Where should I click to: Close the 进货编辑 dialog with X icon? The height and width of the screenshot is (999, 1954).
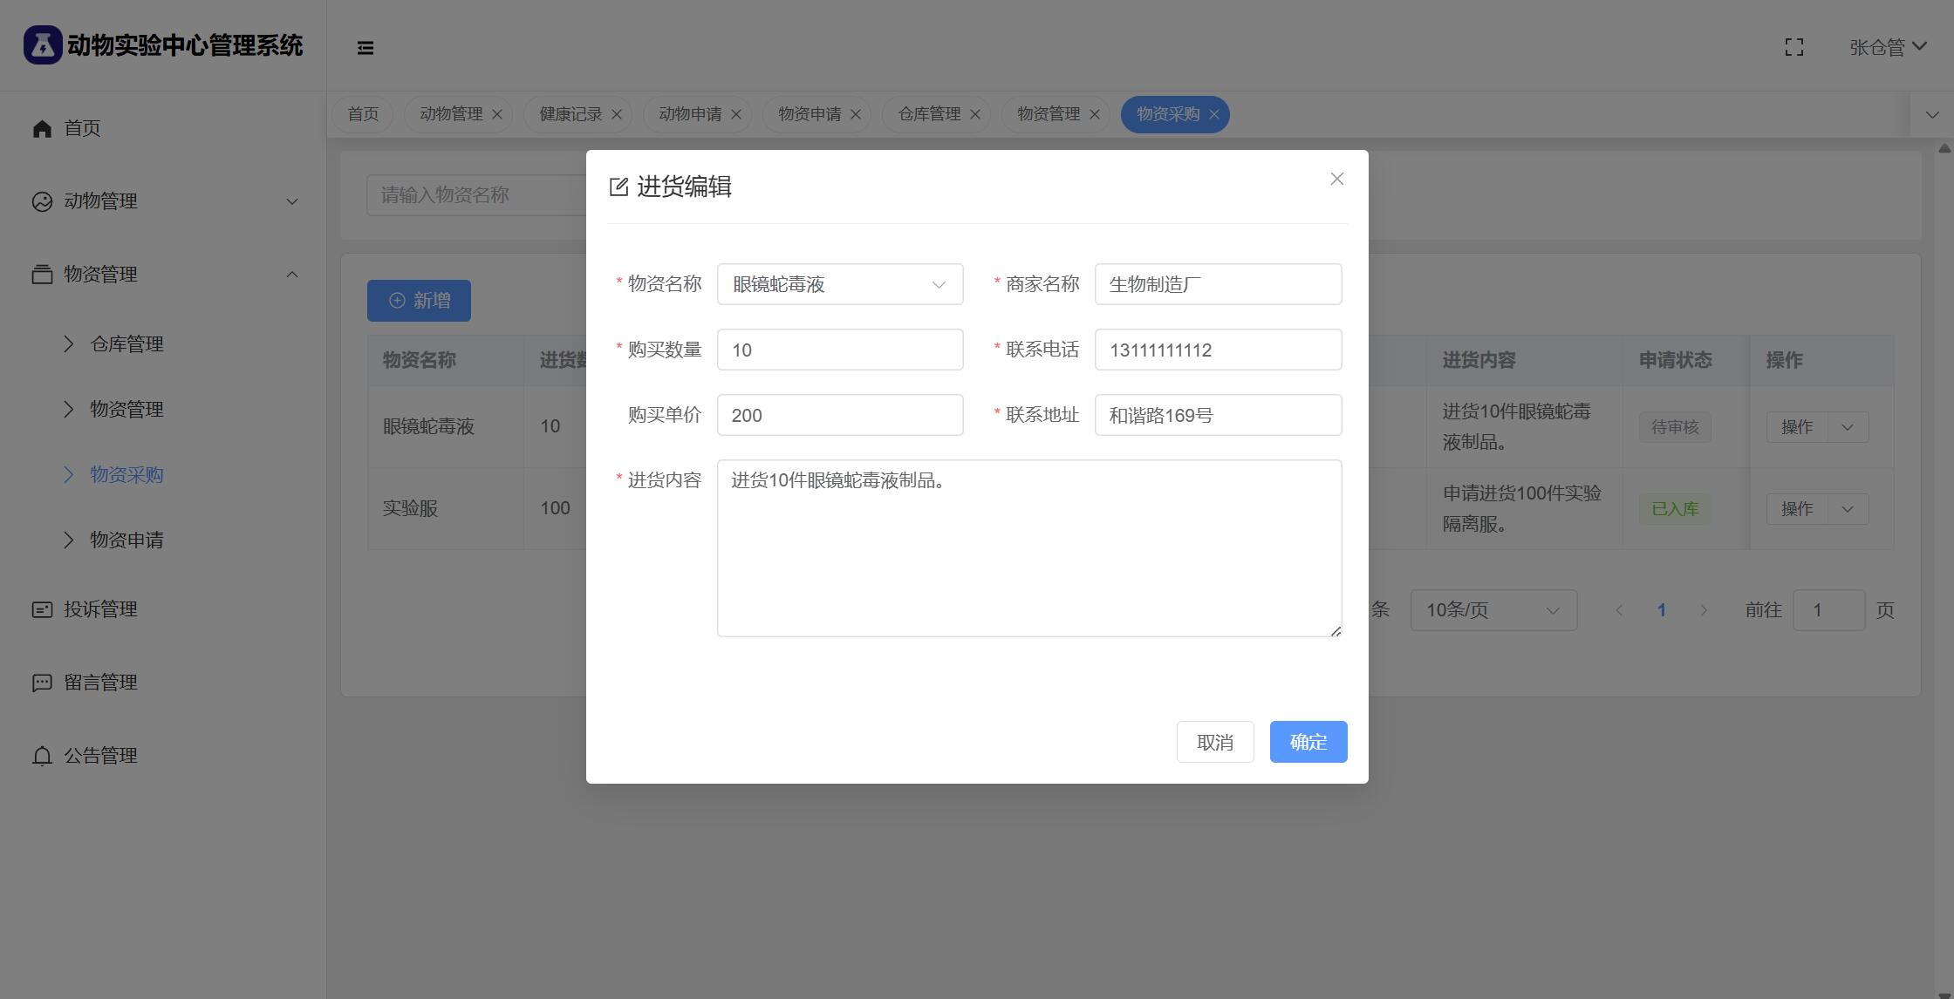point(1336,179)
